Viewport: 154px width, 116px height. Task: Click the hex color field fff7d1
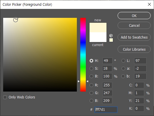coord(106,109)
